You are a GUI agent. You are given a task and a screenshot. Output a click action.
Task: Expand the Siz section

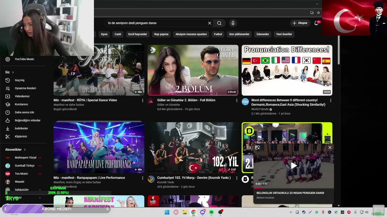point(10,72)
